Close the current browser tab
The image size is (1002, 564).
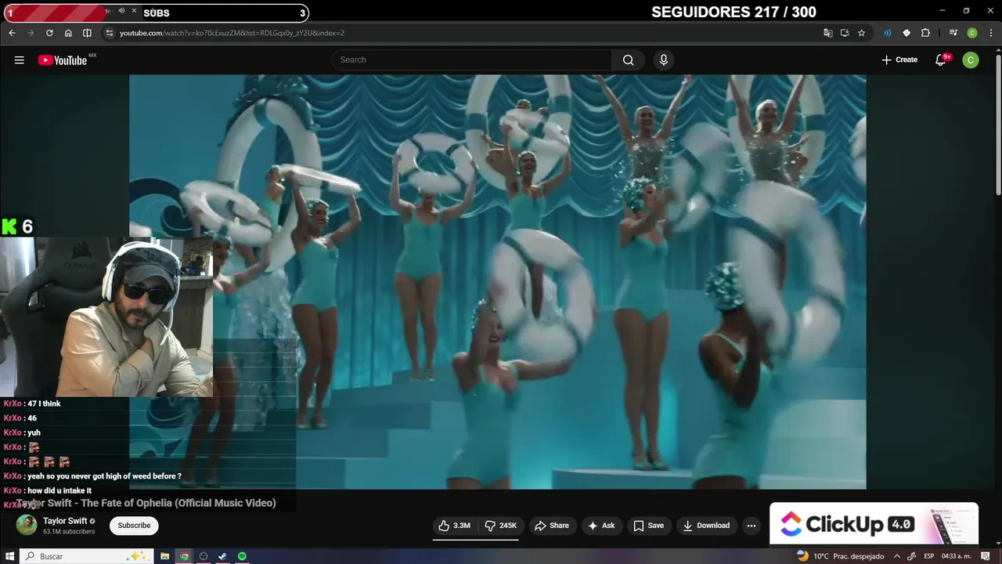point(135,11)
